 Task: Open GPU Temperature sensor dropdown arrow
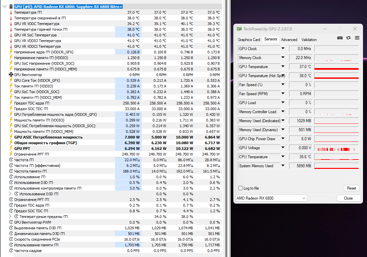tap(283, 67)
